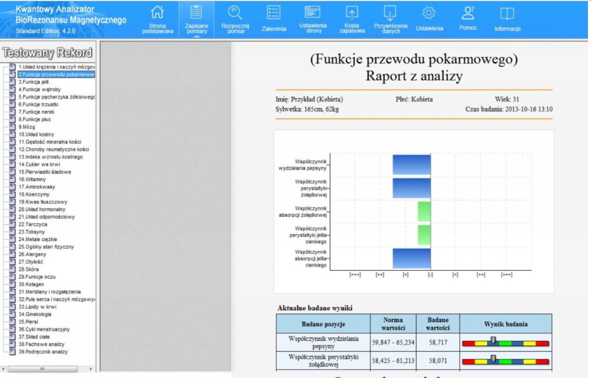
Task: Start measurement with Rozpocznij pomiar icon
Action: click(x=235, y=13)
